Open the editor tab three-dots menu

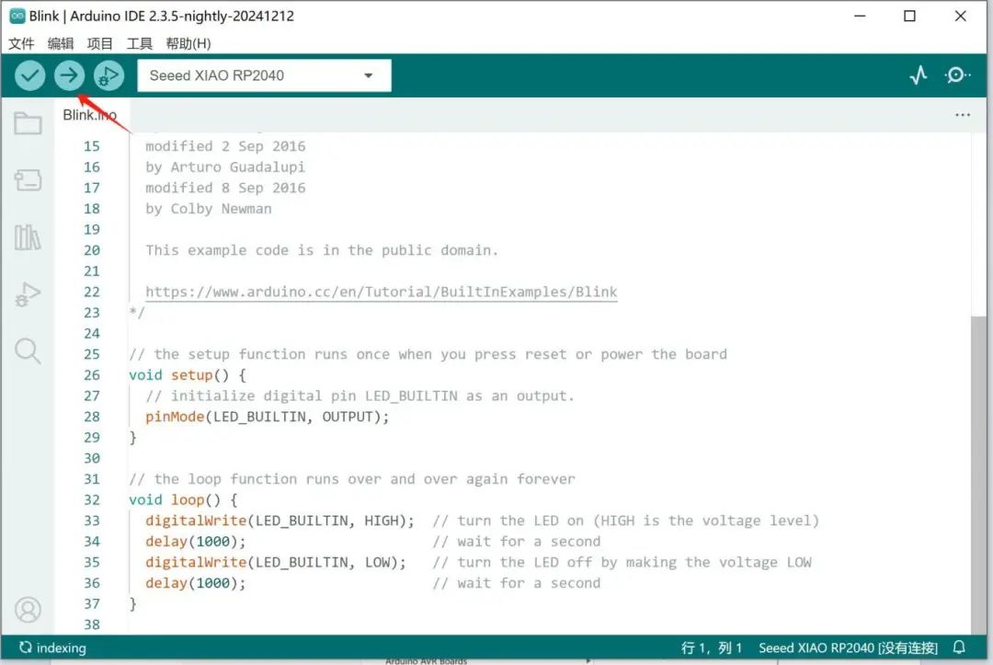coord(963,115)
